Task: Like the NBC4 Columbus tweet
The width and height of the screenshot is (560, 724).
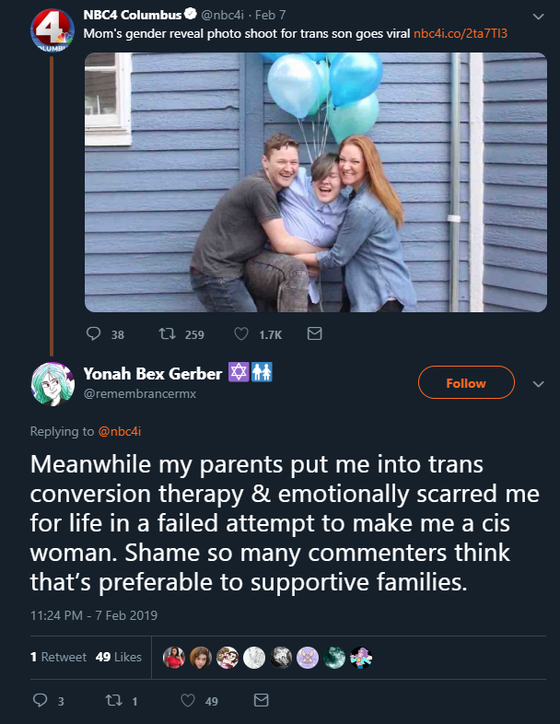Action: pos(241,333)
